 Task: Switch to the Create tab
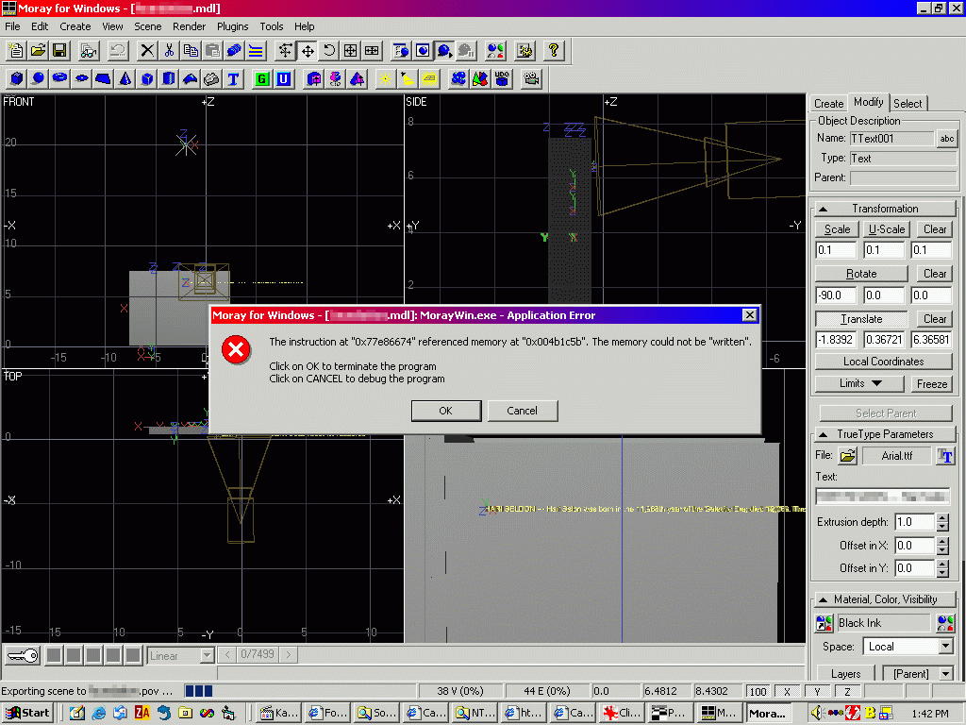[828, 104]
